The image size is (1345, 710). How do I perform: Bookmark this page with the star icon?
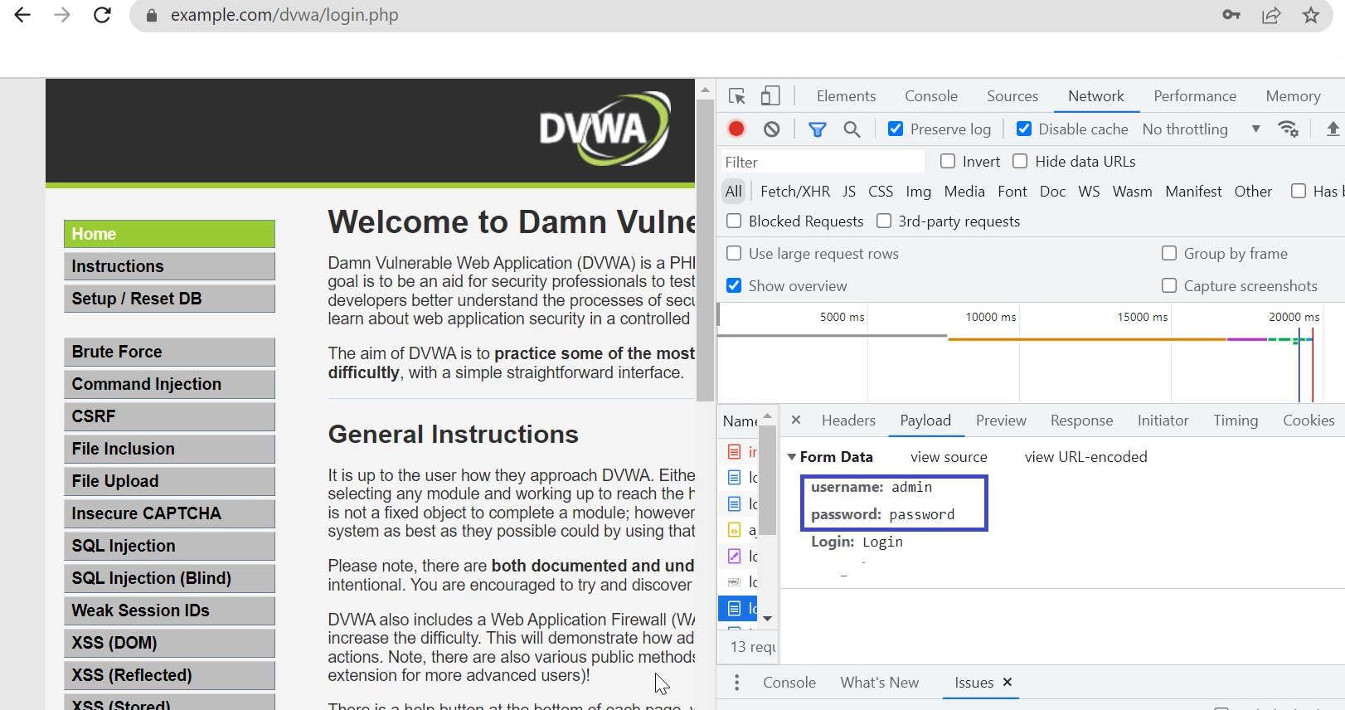click(x=1311, y=15)
